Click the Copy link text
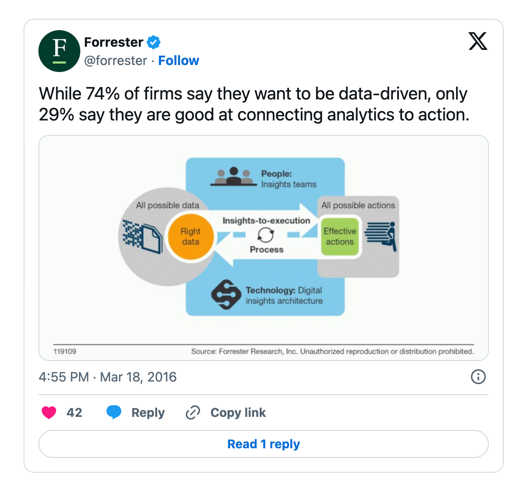Viewport: 529px width, 488px height. (x=238, y=412)
